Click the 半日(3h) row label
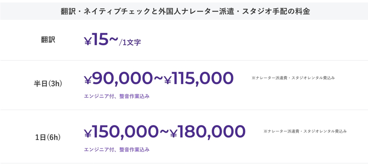This screenshot has width=368, height=167. tap(48, 83)
